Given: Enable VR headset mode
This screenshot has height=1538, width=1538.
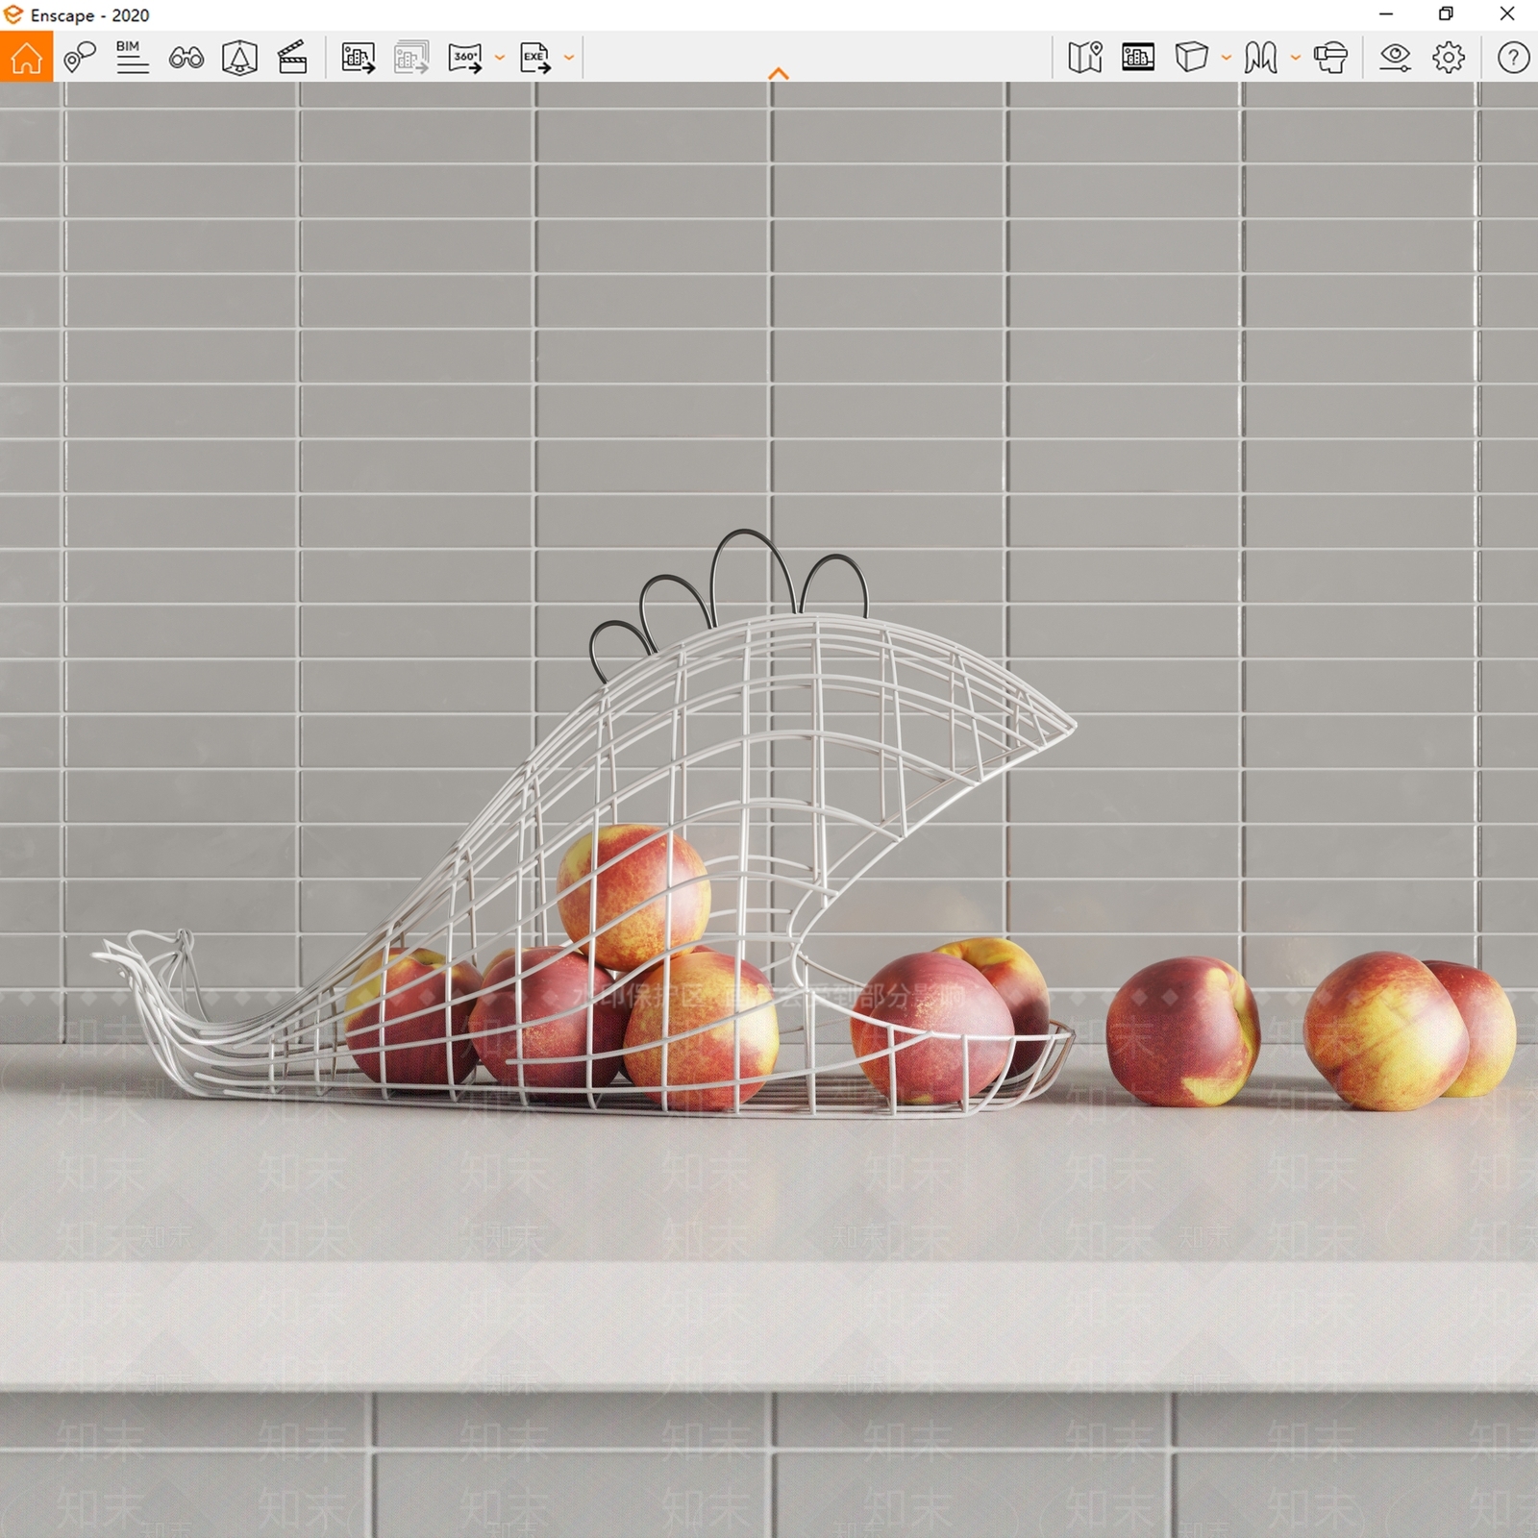Looking at the screenshot, I should tap(1330, 58).
